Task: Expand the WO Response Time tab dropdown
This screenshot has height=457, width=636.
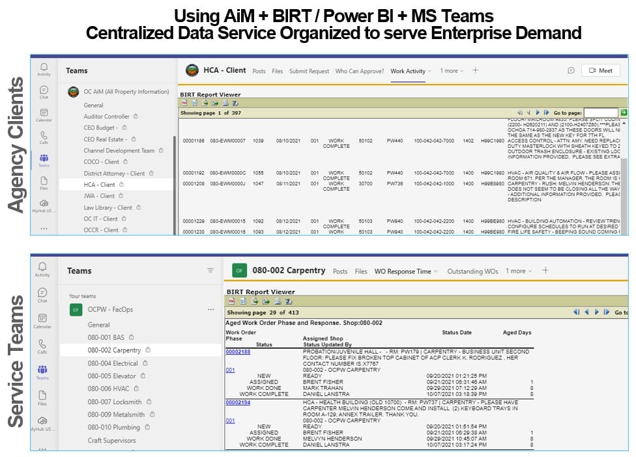Action: 436,271
